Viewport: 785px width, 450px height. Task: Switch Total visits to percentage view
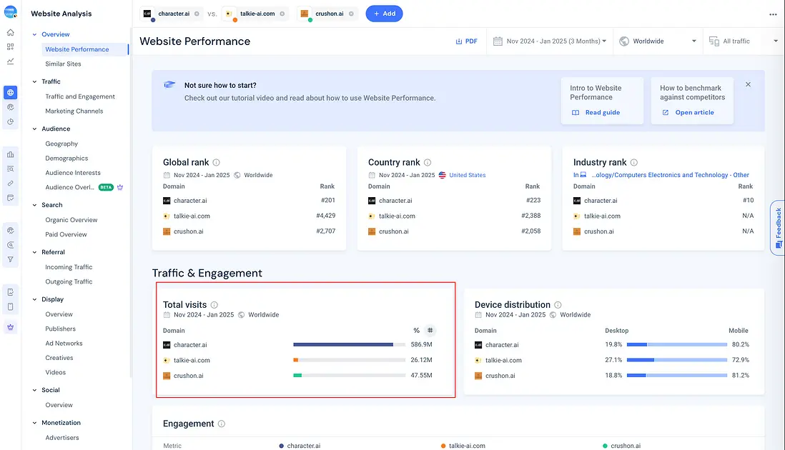tap(416, 331)
